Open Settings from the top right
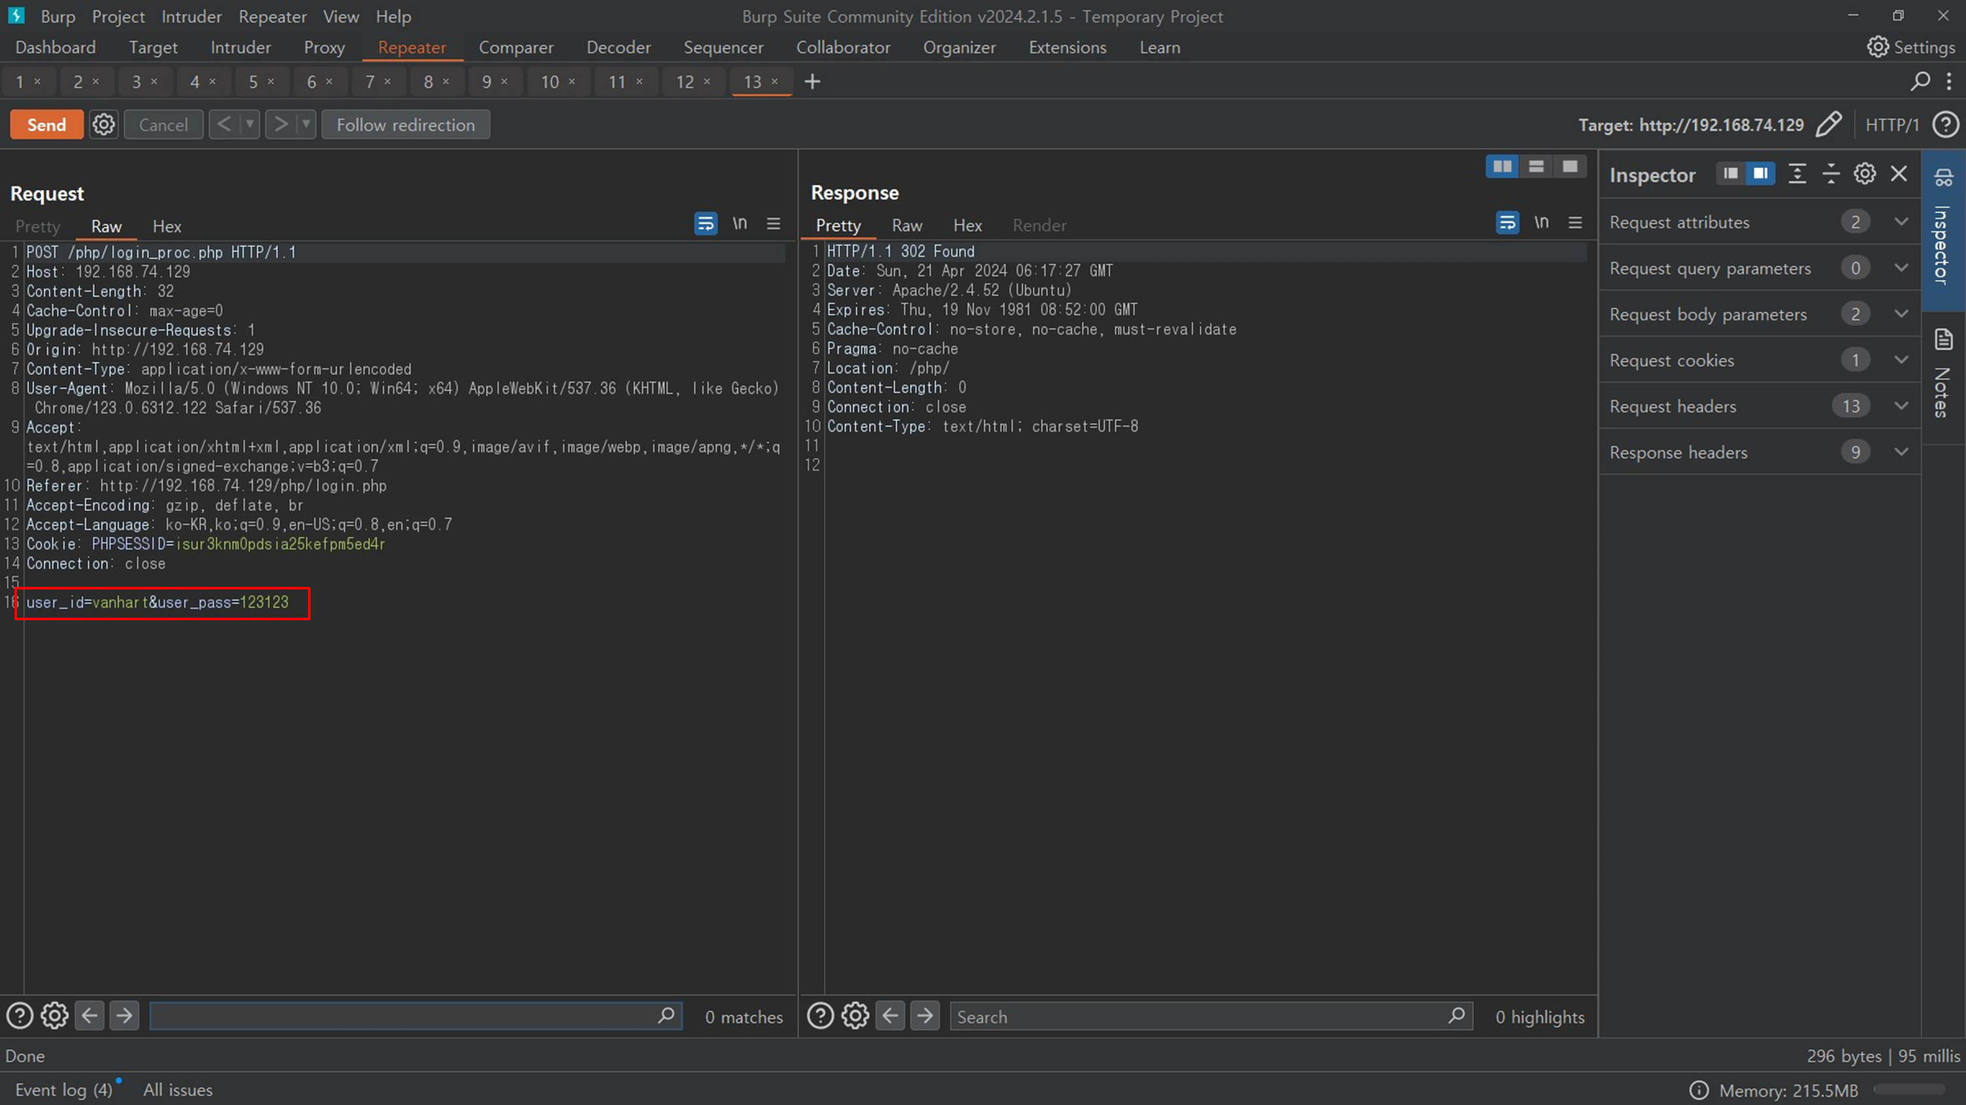 (x=1910, y=47)
